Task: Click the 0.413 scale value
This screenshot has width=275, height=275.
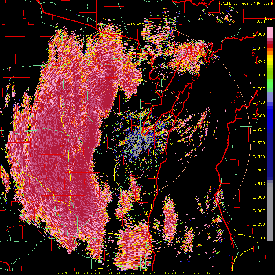Action: click(x=259, y=184)
